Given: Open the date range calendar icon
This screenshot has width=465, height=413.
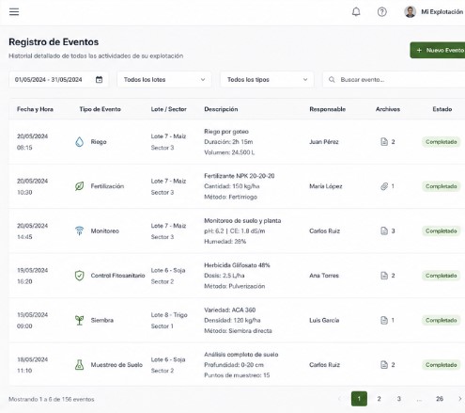Looking at the screenshot, I should pyautogui.click(x=99, y=80).
